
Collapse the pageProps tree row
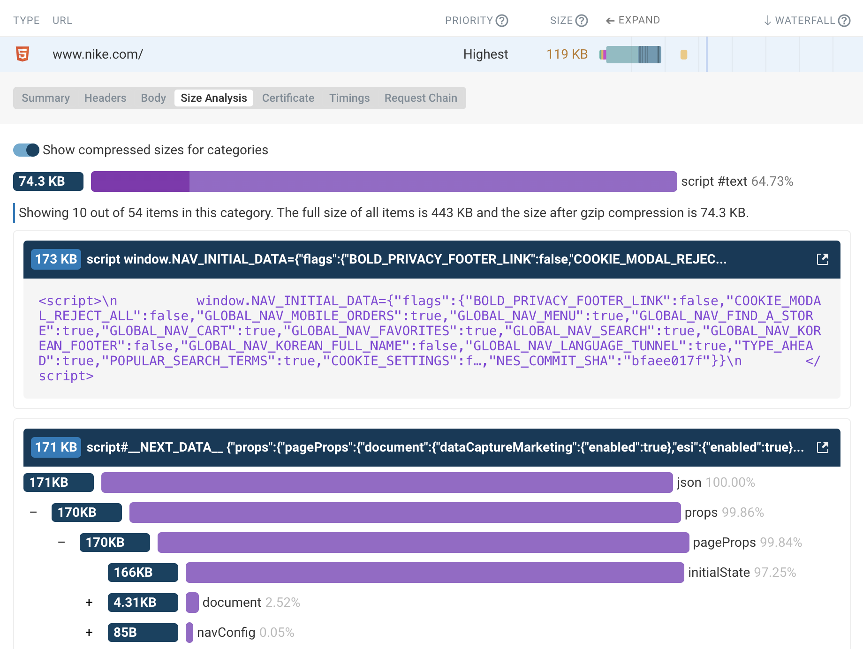tap(61, 542)
